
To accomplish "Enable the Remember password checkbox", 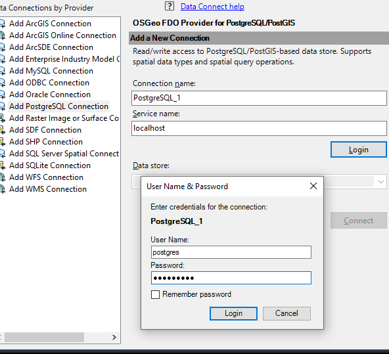I will pos(155,294).
